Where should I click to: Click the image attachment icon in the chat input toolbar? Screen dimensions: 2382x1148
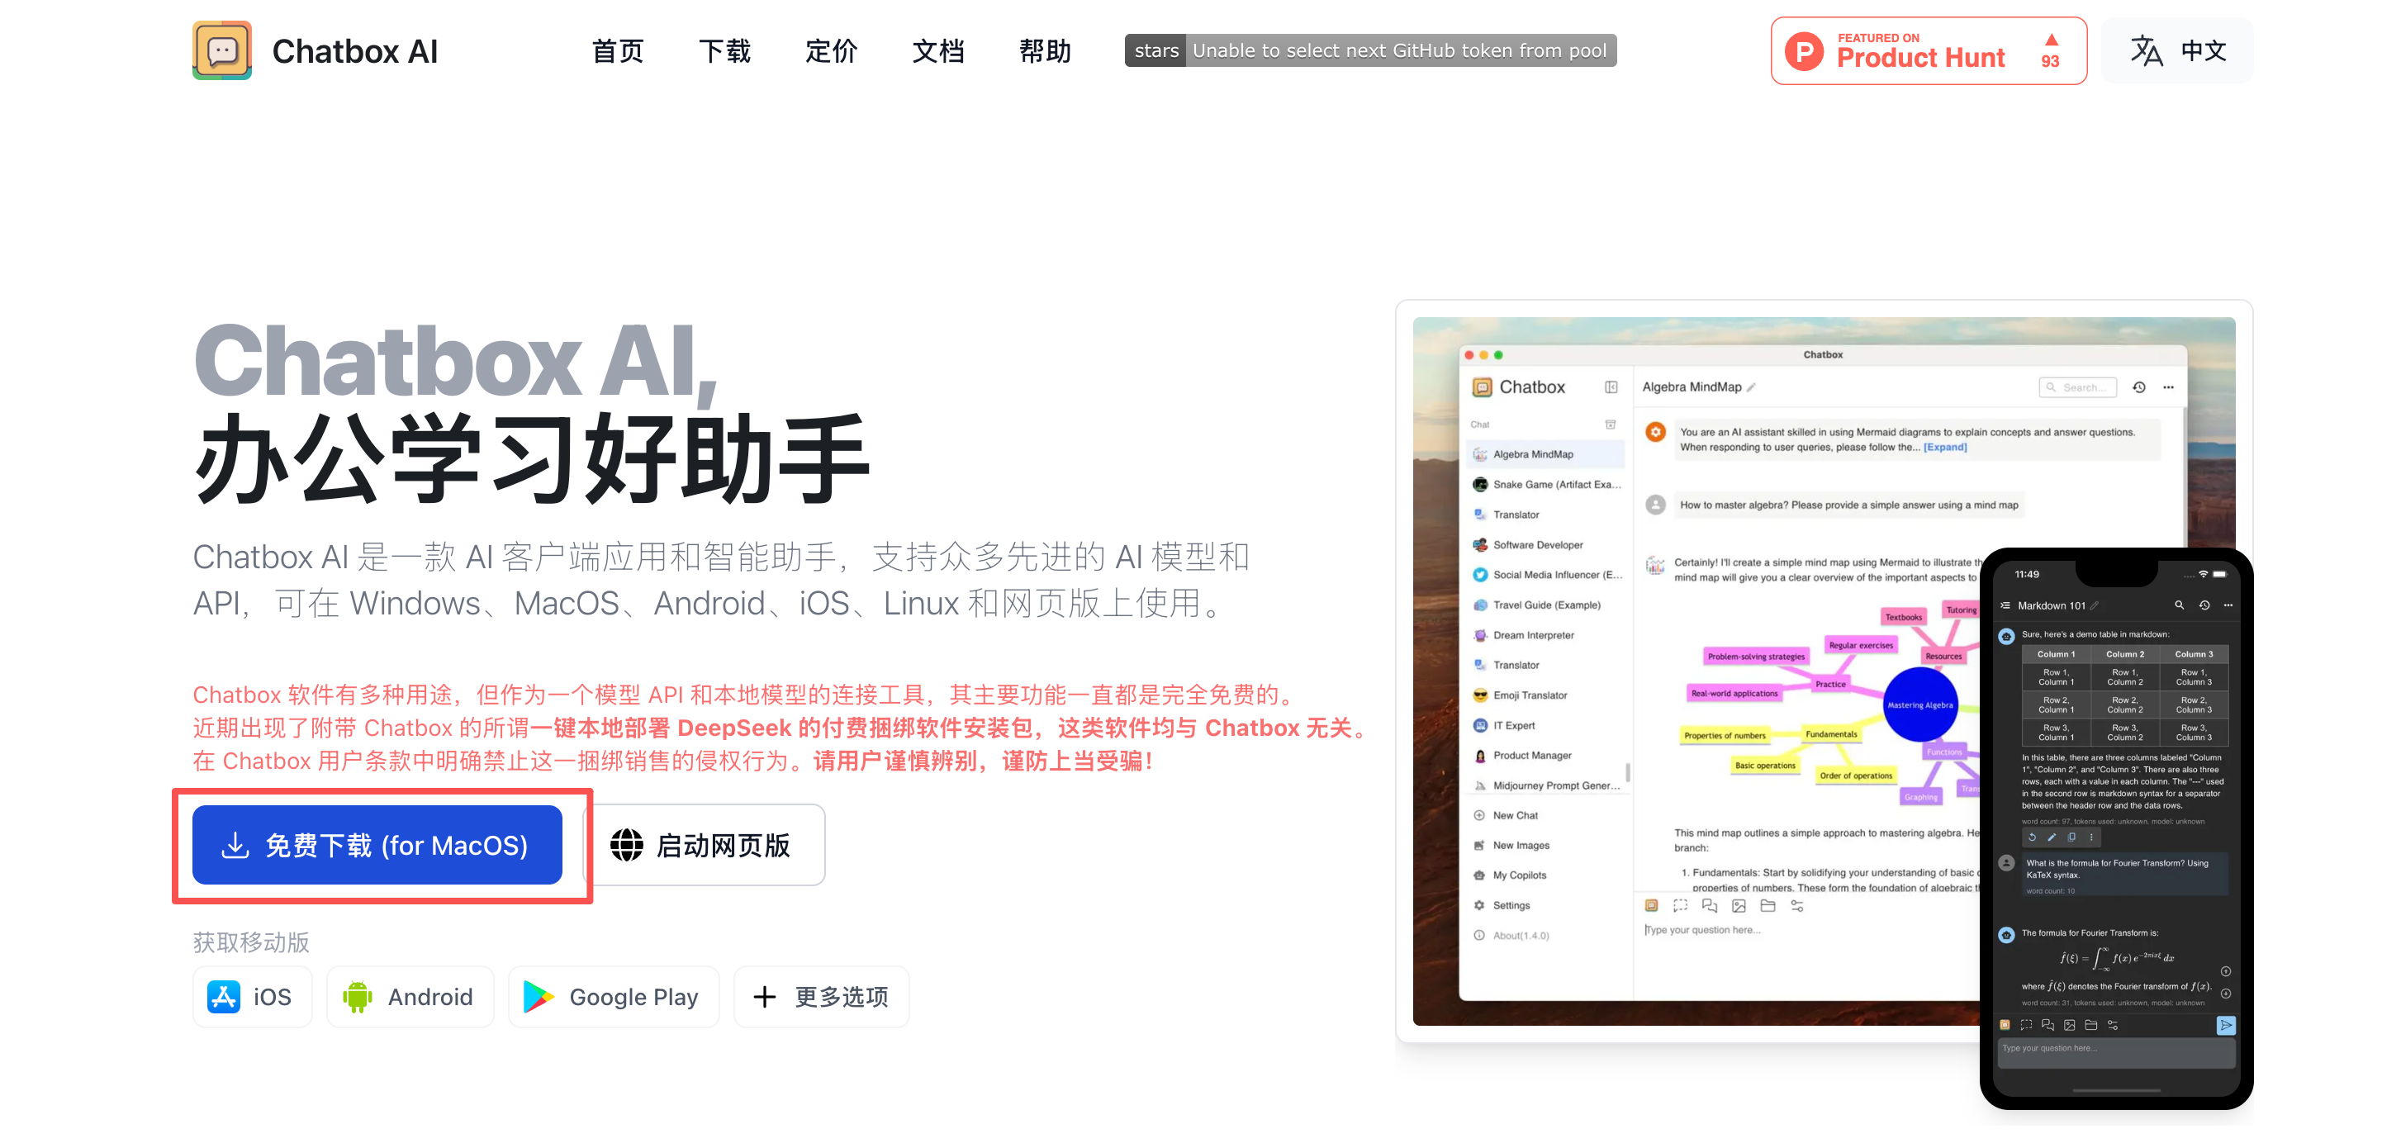1739,907
